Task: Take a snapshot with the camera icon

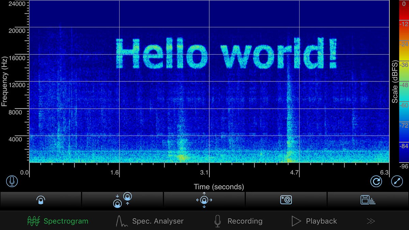Action: coord(286,200)
